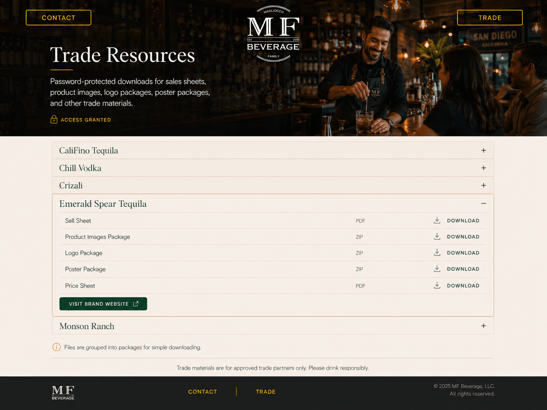Click the info icon beside files grouped note
Image resolution: width=547 pixels, height=410 pixels.
point(56,347)
